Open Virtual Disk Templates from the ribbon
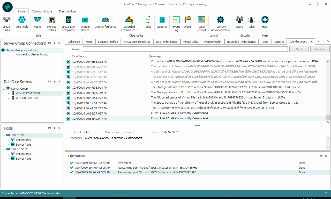This screenshot has width=331, height=199. 68,24
